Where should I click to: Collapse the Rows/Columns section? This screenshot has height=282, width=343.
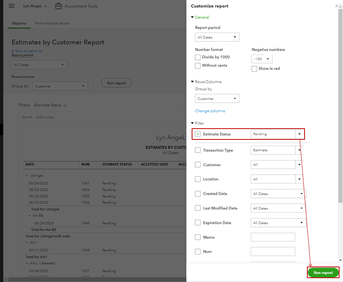pyautogui.click(x=192, y=81)
